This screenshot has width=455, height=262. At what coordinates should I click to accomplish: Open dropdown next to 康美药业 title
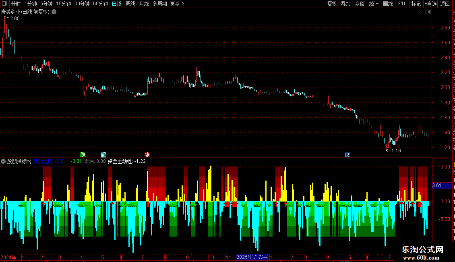tap(54, 12)
